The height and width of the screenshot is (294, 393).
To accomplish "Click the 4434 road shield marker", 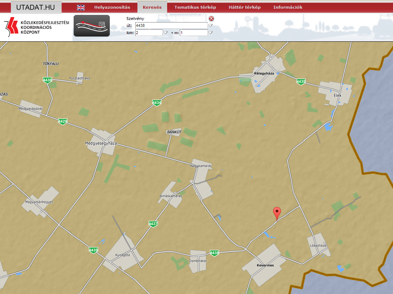I will point(156,103).
